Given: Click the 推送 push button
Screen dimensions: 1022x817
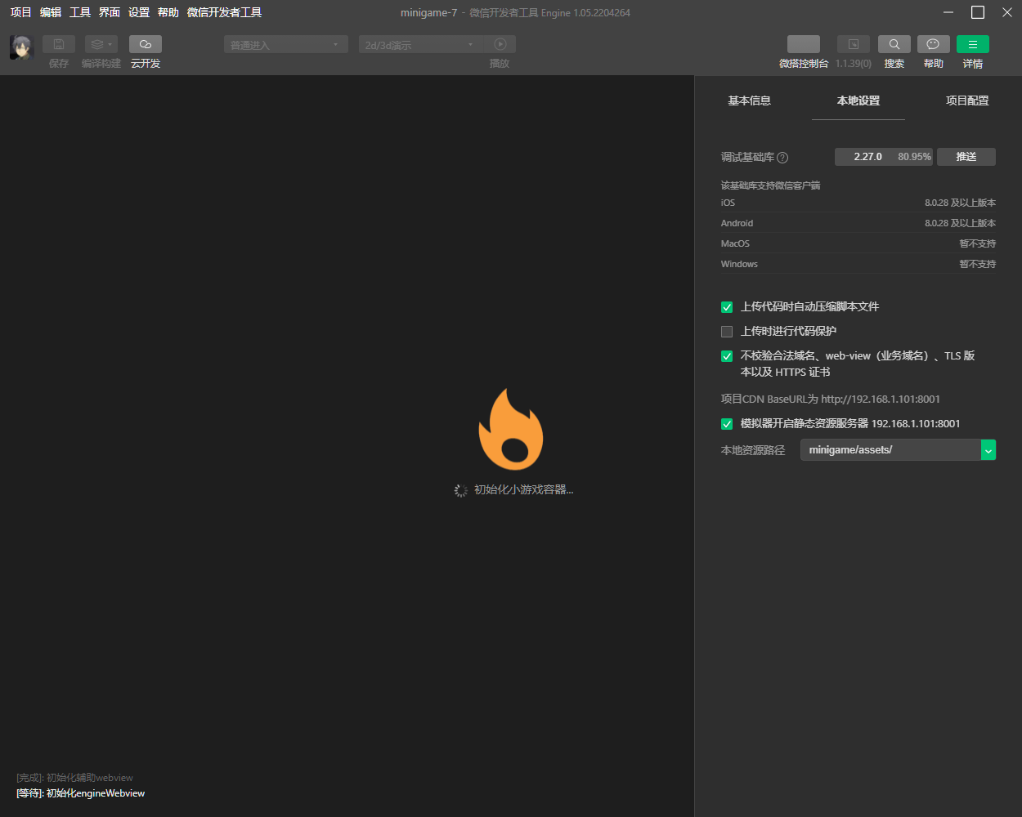Looking at the screenshot, I should [x=966, y=157].
